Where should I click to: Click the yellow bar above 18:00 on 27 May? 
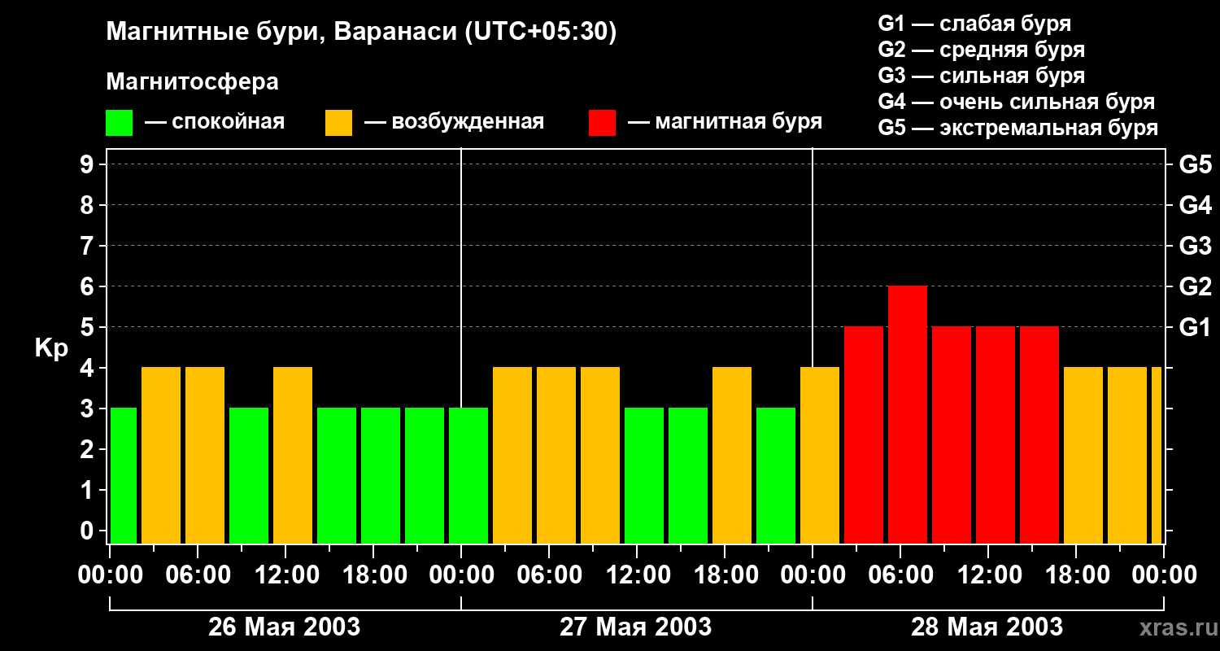(732, 456)
